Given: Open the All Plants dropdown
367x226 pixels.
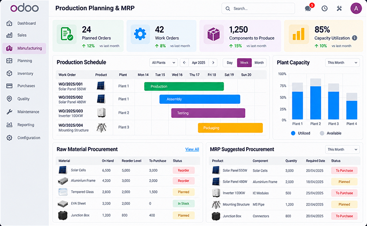Looking at the screenshot, I should [163, 62].
